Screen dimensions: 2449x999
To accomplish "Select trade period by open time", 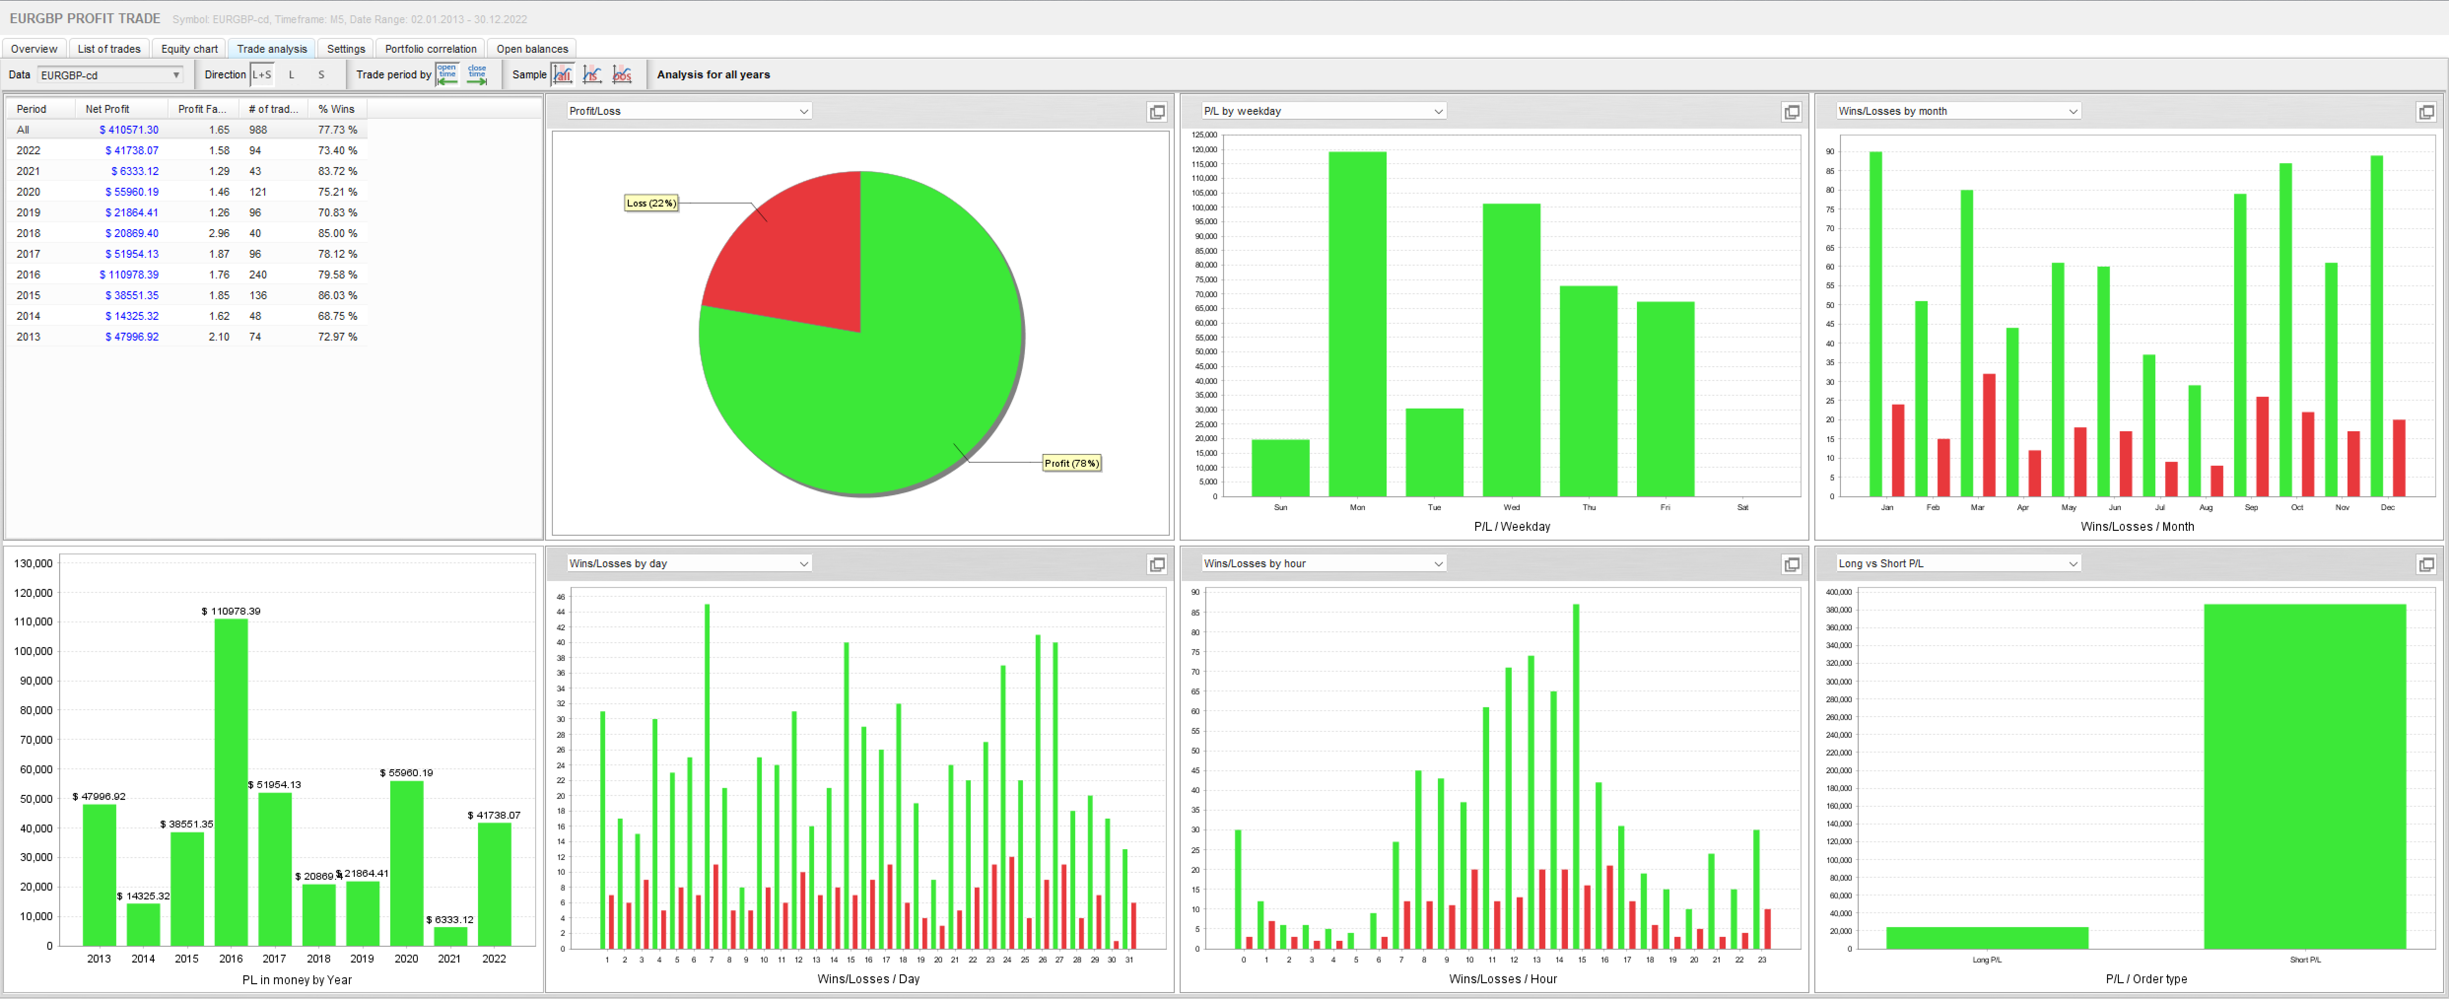I will pos(447,74).
